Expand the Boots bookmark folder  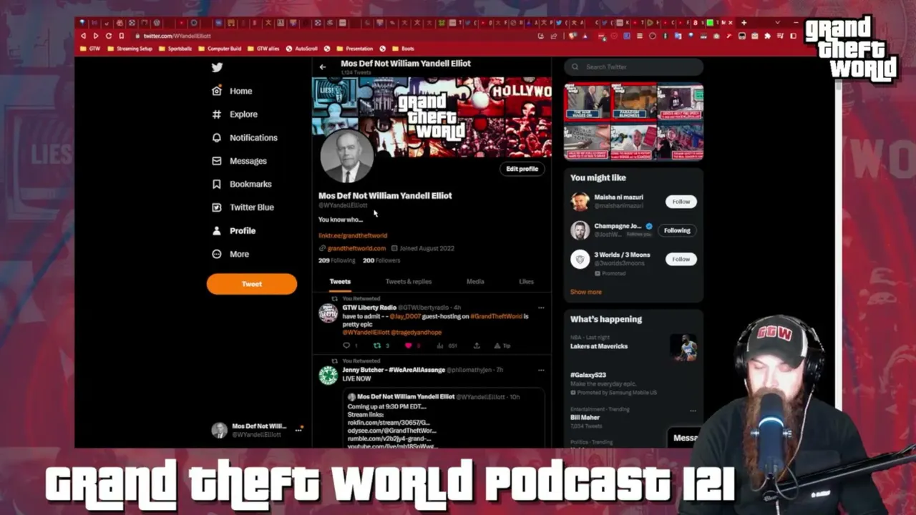403,49
